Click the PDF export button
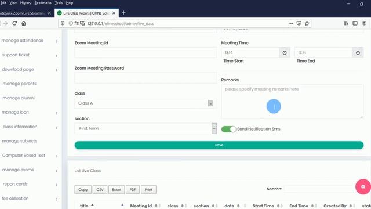 point(133,190)
